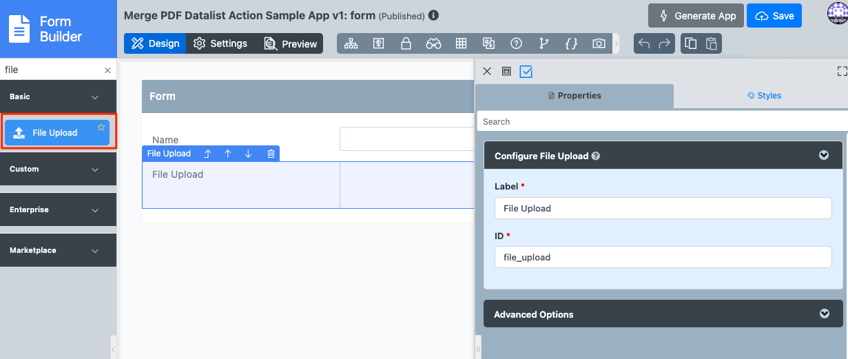Undo the last change
This screenshot has width=848, height=359.
coord(644,43)
